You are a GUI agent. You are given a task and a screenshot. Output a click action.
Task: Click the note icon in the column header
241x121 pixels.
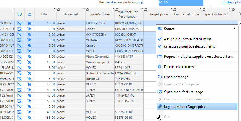click(x=20, y=14)
